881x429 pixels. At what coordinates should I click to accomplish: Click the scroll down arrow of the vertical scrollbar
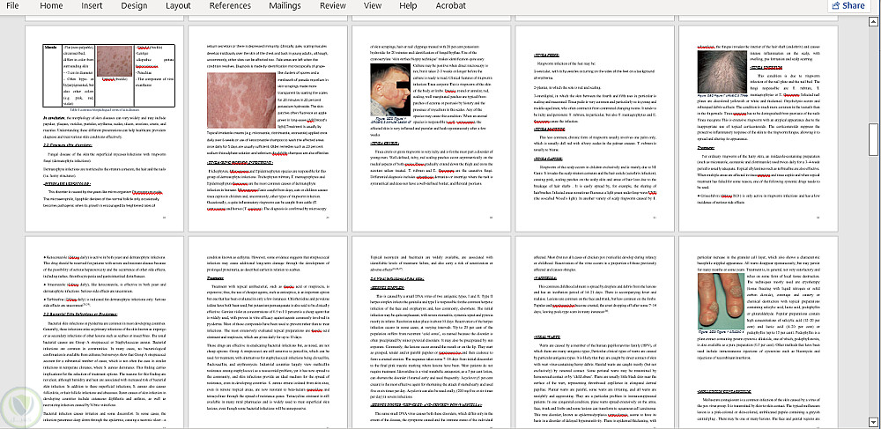tap(872, 420)
